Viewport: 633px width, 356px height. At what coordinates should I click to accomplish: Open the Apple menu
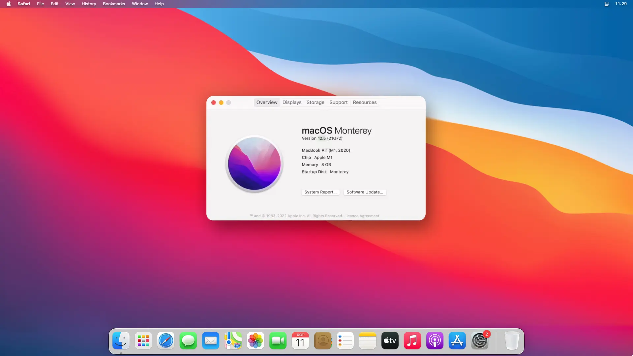click(x=9, y=4)
